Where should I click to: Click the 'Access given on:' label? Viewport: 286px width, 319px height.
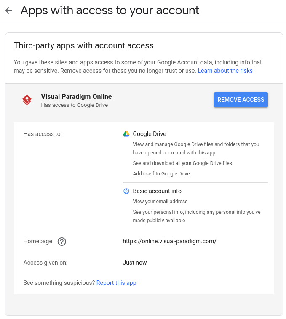coord(45,263)
